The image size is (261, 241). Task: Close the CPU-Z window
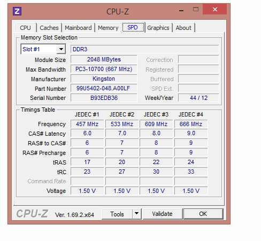[x=214, y=9]
